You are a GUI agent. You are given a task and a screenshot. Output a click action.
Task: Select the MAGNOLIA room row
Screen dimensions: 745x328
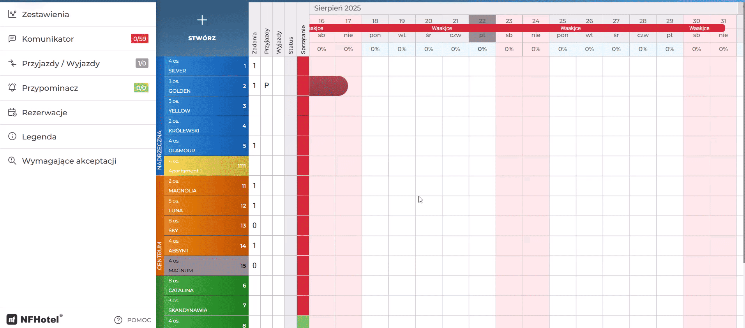click(x=206, y=186)
